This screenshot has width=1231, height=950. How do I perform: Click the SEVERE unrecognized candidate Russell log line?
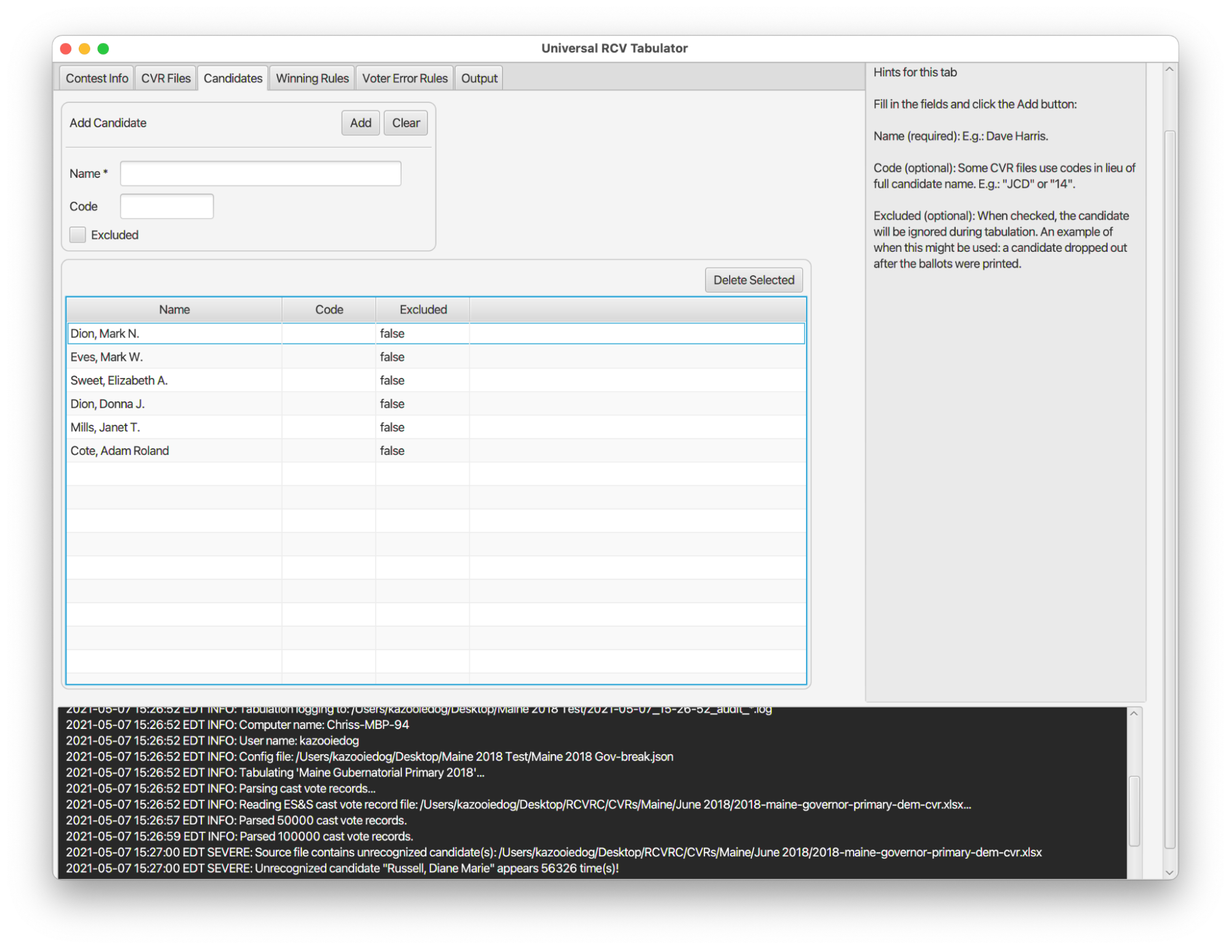click(342, 868)
